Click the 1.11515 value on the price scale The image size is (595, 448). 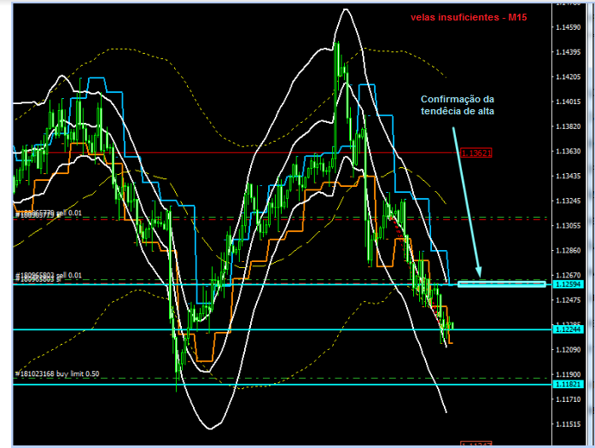coord(566,424)
